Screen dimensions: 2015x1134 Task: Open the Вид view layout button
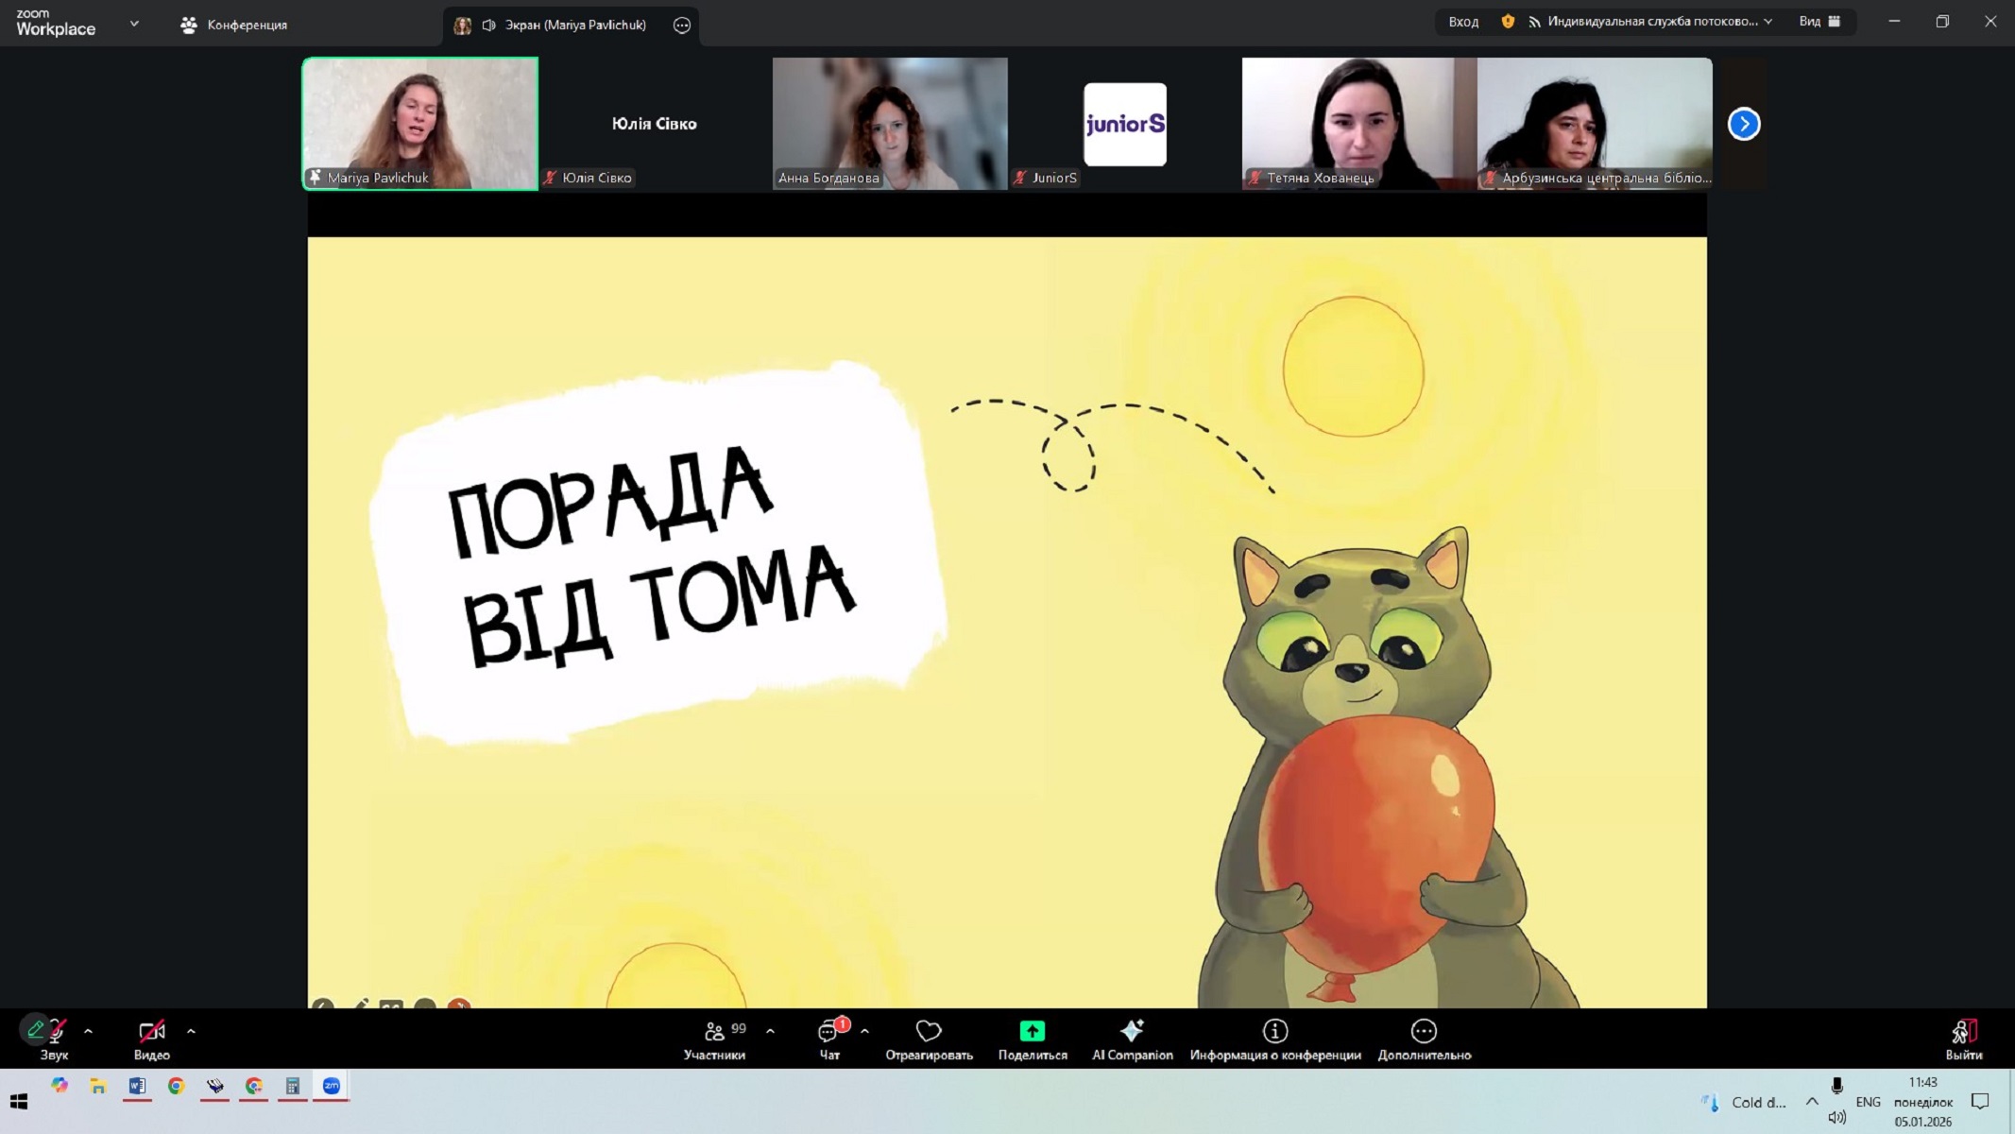pyautogui.click(x=1819, y=22)
